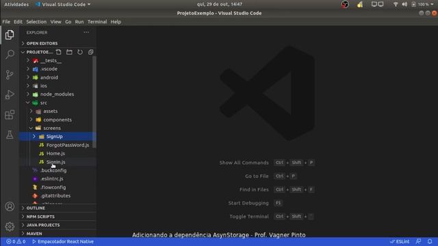Open the Accounts icon in activity bar
438x246 pixels.
pos(10,206)
